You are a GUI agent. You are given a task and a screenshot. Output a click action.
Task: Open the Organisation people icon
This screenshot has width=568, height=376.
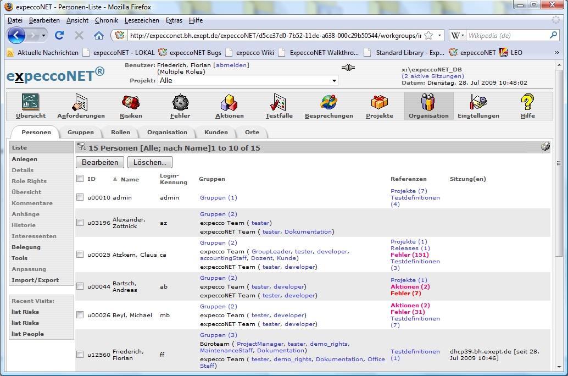[x=428, y=102]
